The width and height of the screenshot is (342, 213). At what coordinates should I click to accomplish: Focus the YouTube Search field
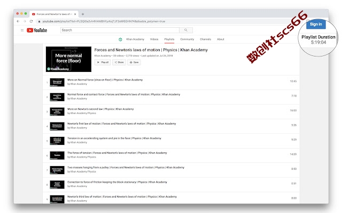(120, 30)
